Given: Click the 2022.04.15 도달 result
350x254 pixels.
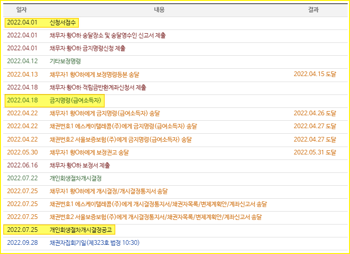Looking at the screenshot, I should click(x=315, y=74).
